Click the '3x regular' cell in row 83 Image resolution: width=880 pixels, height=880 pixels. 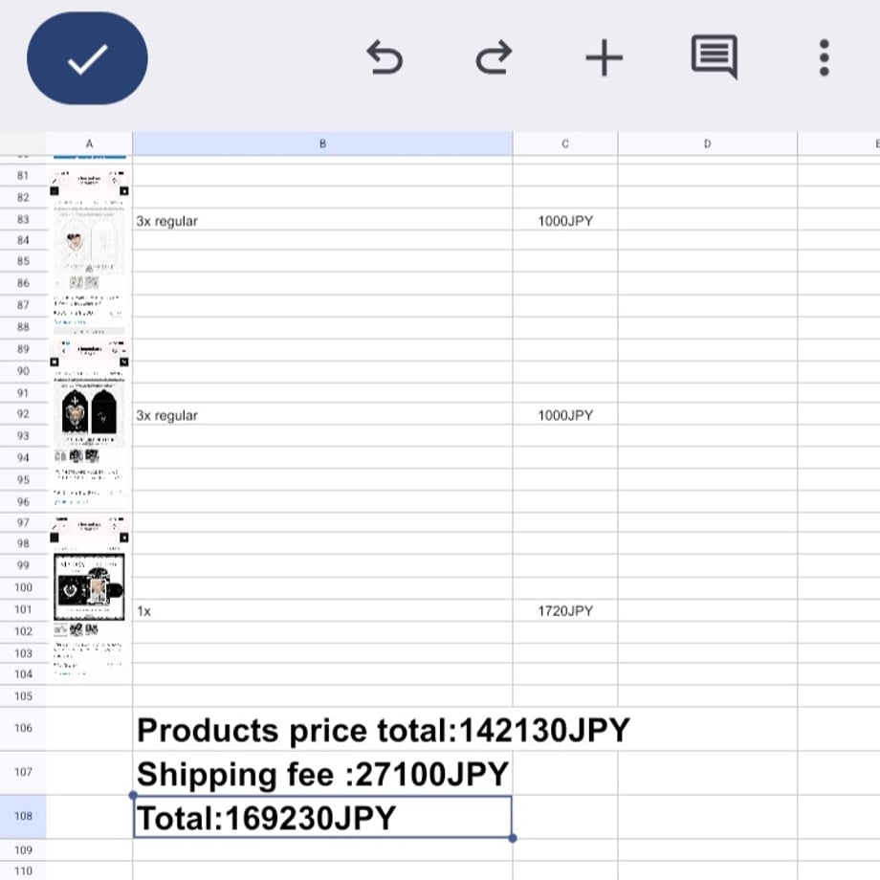click(322, 219)
